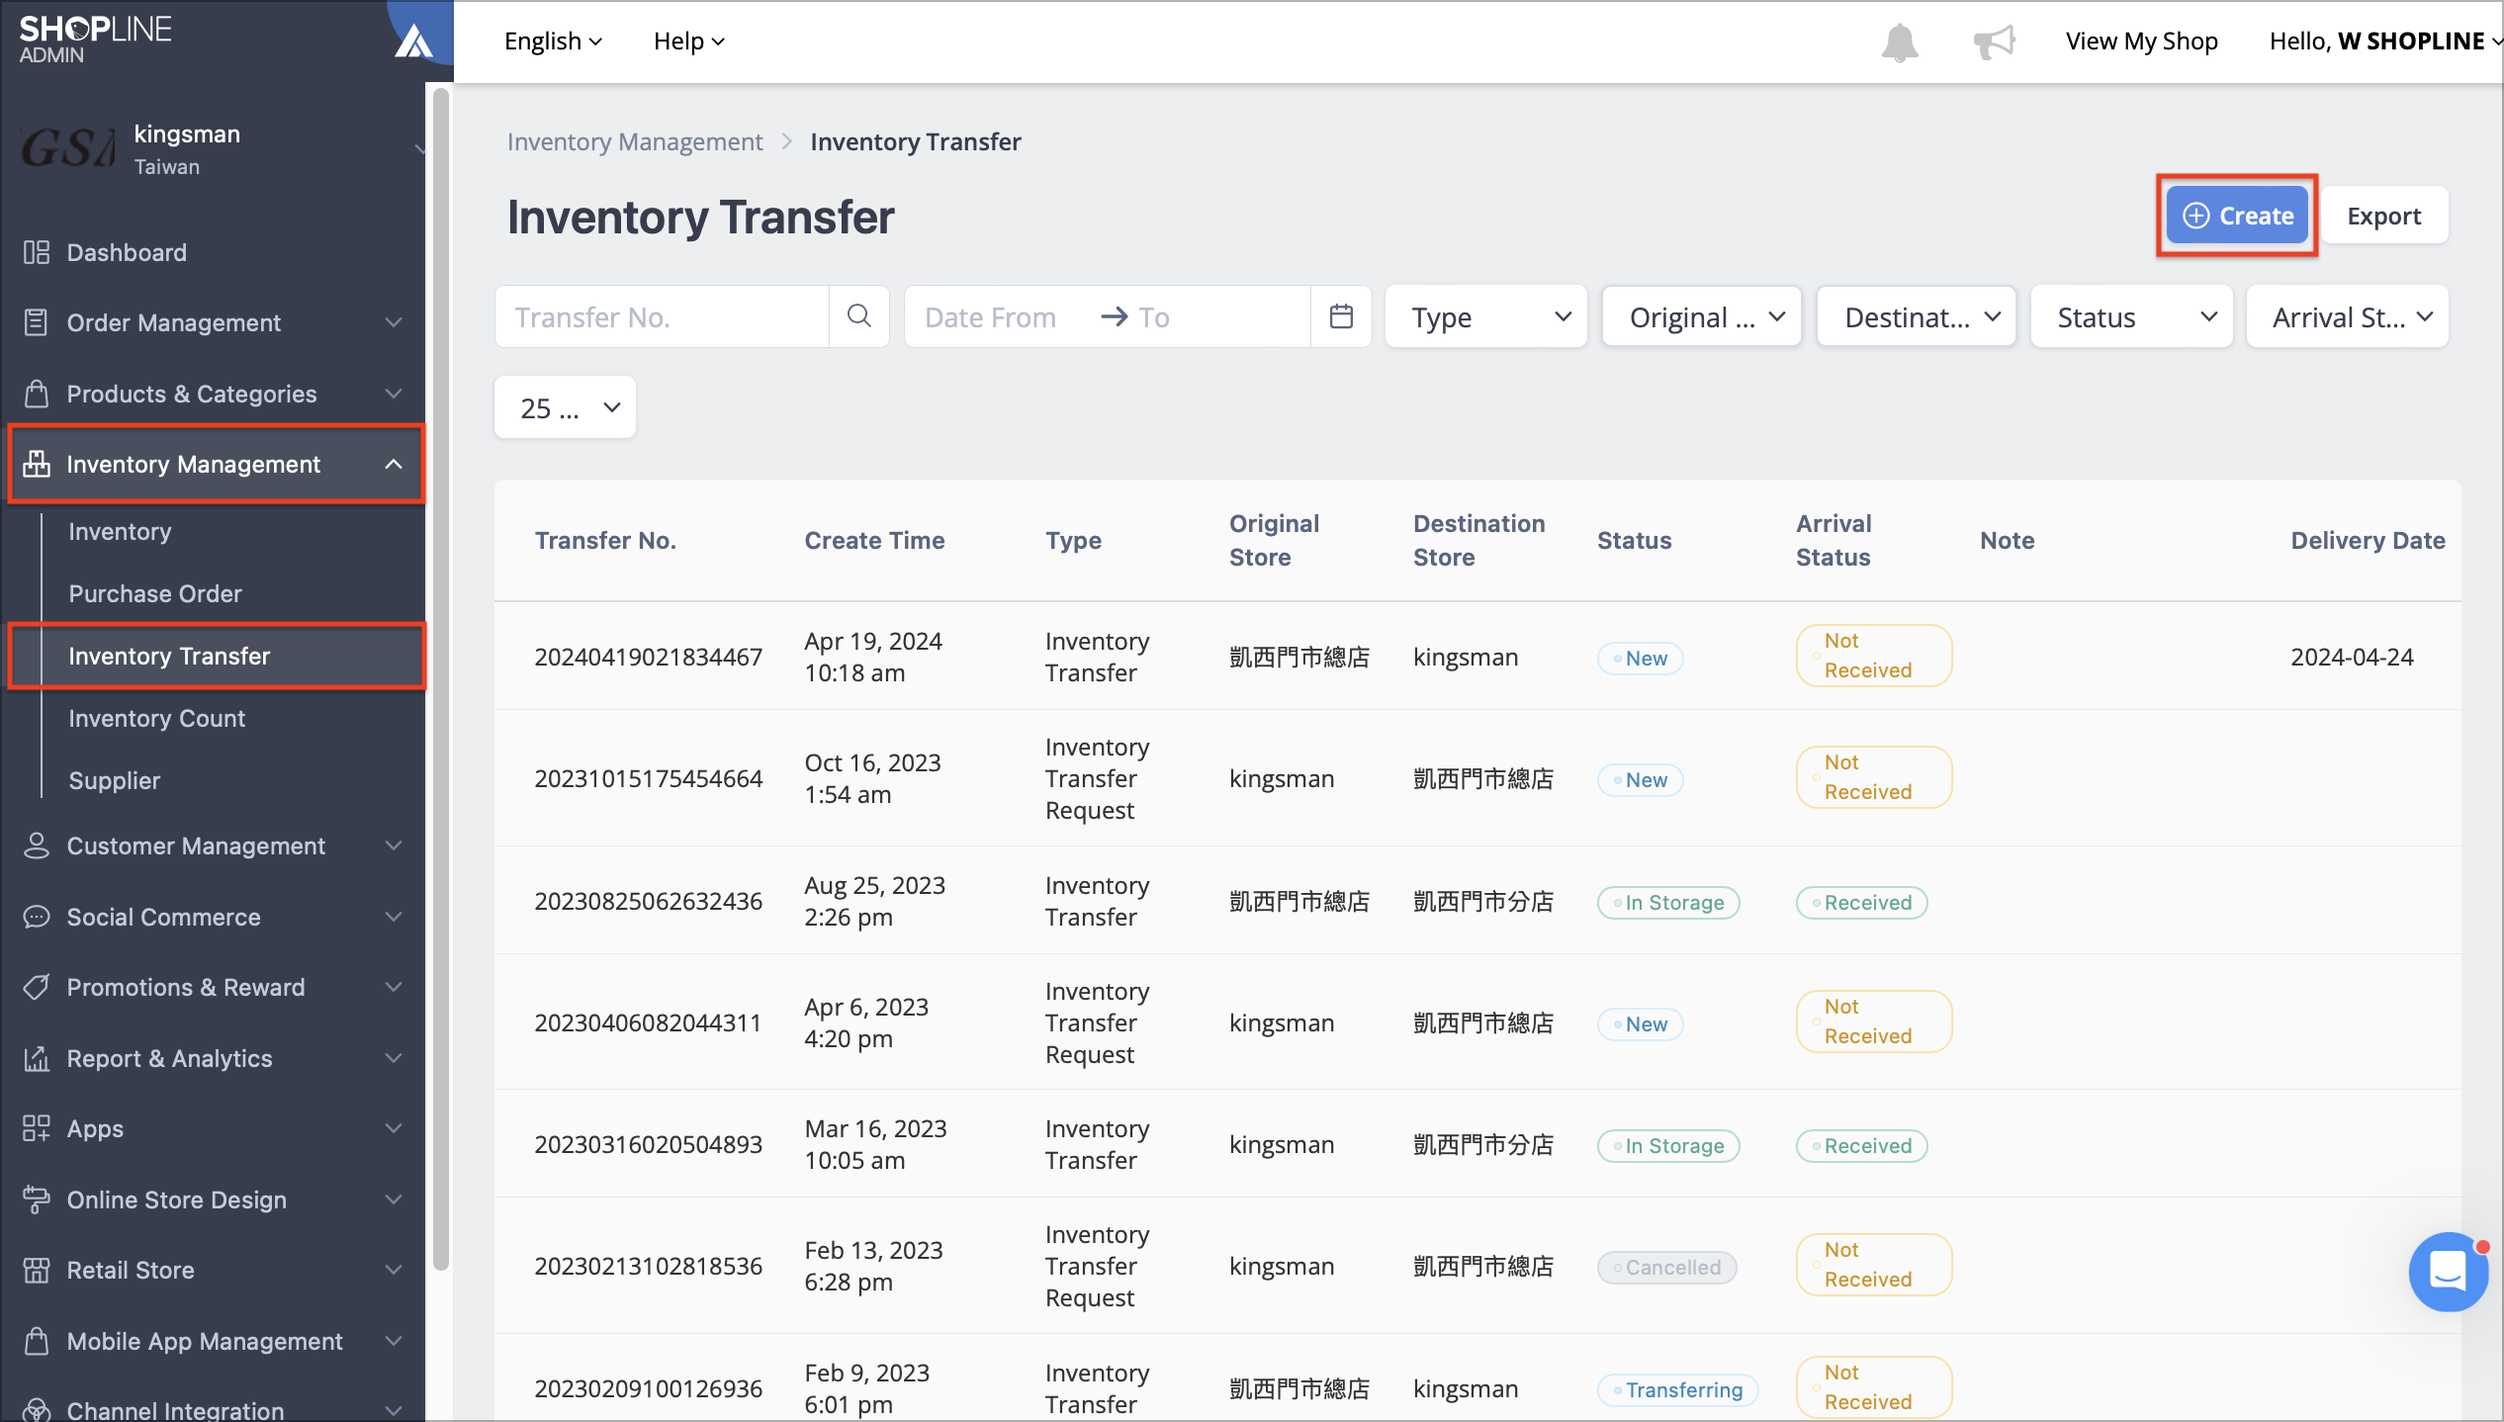
Task: Click the Export button
Action: click(x=2383, y=216)
